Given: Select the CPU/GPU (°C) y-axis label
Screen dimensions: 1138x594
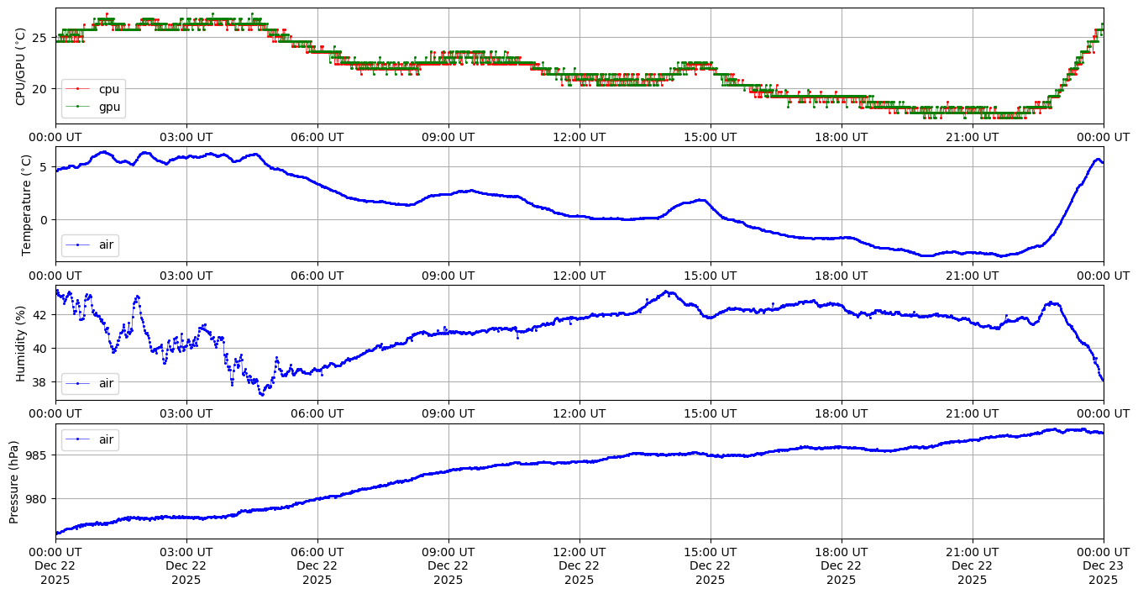Looking at the screenshot, I should (20, 66).
